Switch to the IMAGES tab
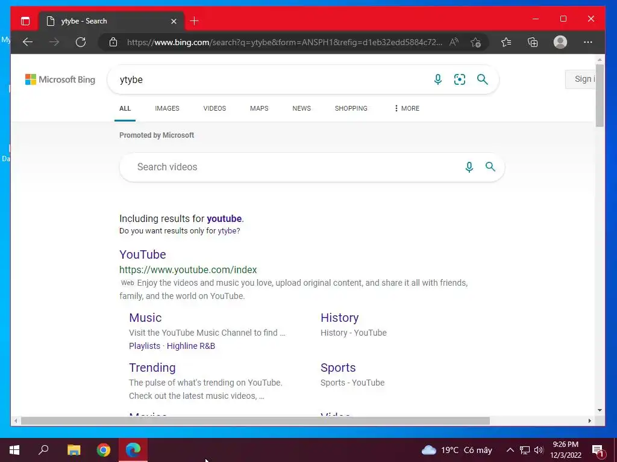The image size is (617, 462). pyautogui.click(x=167, y=108)
